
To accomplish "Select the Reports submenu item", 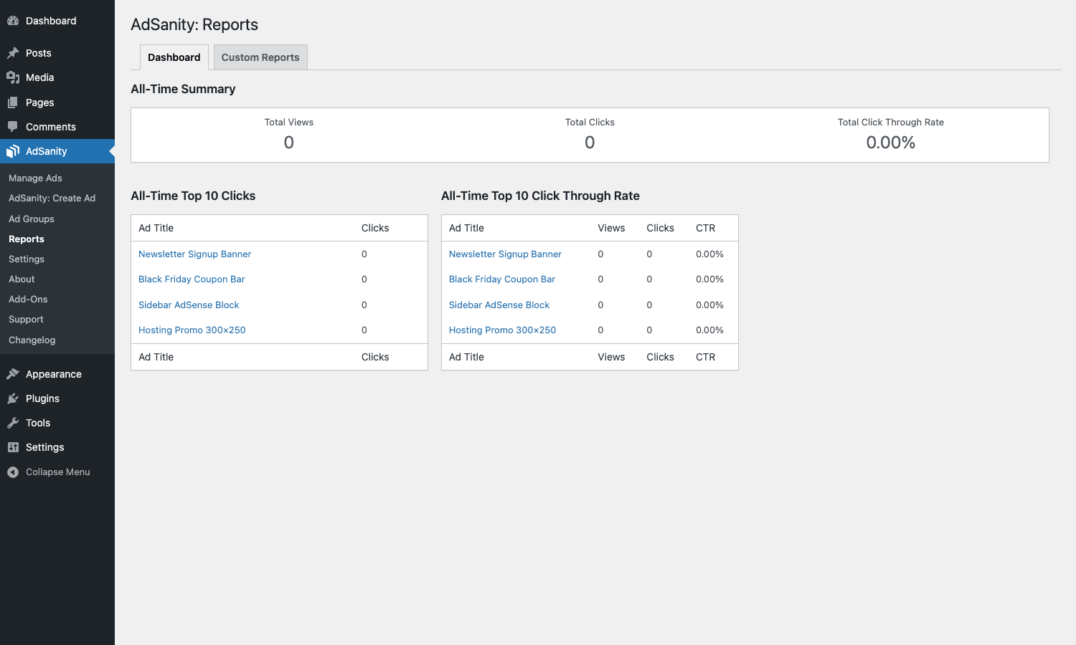I will pos(27,239).
